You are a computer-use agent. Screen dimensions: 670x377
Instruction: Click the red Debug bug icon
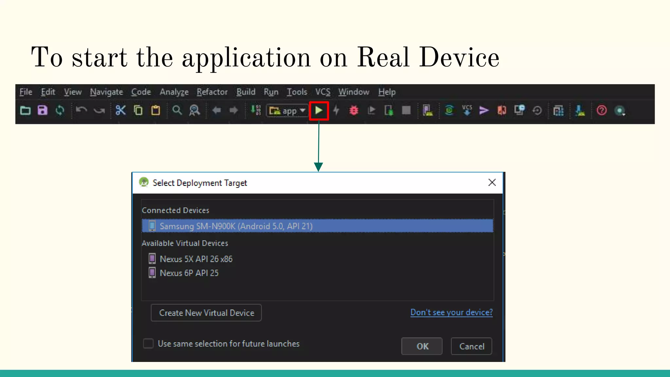[354, 110]
